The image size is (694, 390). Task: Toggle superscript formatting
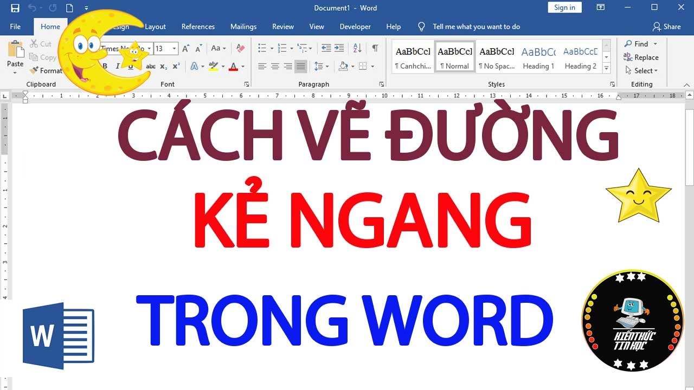[x=176, y=66]
